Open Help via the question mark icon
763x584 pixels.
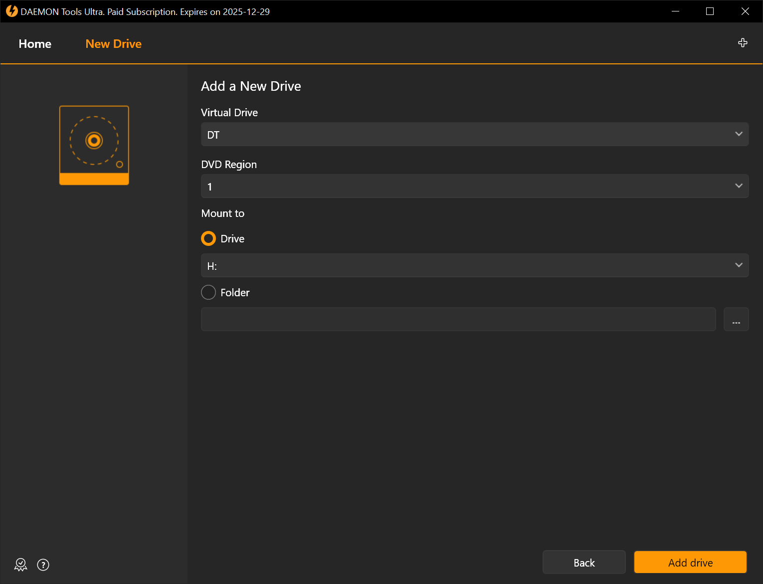click(43, 565)
